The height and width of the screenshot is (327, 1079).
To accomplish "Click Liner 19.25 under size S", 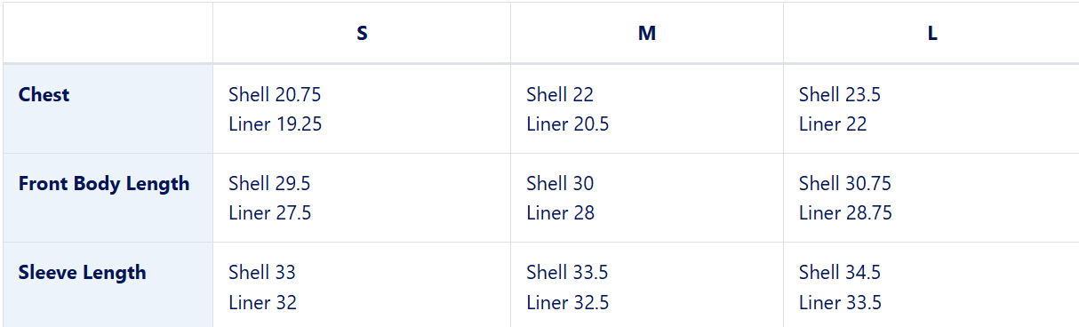I will pyautogui.click(x=275, y=124).
